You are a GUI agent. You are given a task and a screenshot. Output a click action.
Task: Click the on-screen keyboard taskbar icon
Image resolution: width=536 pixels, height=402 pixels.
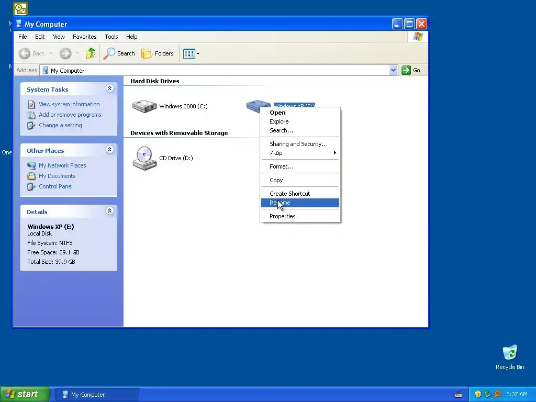[x=459, y=395]
